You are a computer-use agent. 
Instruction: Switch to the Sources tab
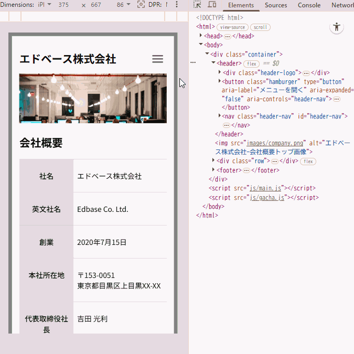pos(276,5)
